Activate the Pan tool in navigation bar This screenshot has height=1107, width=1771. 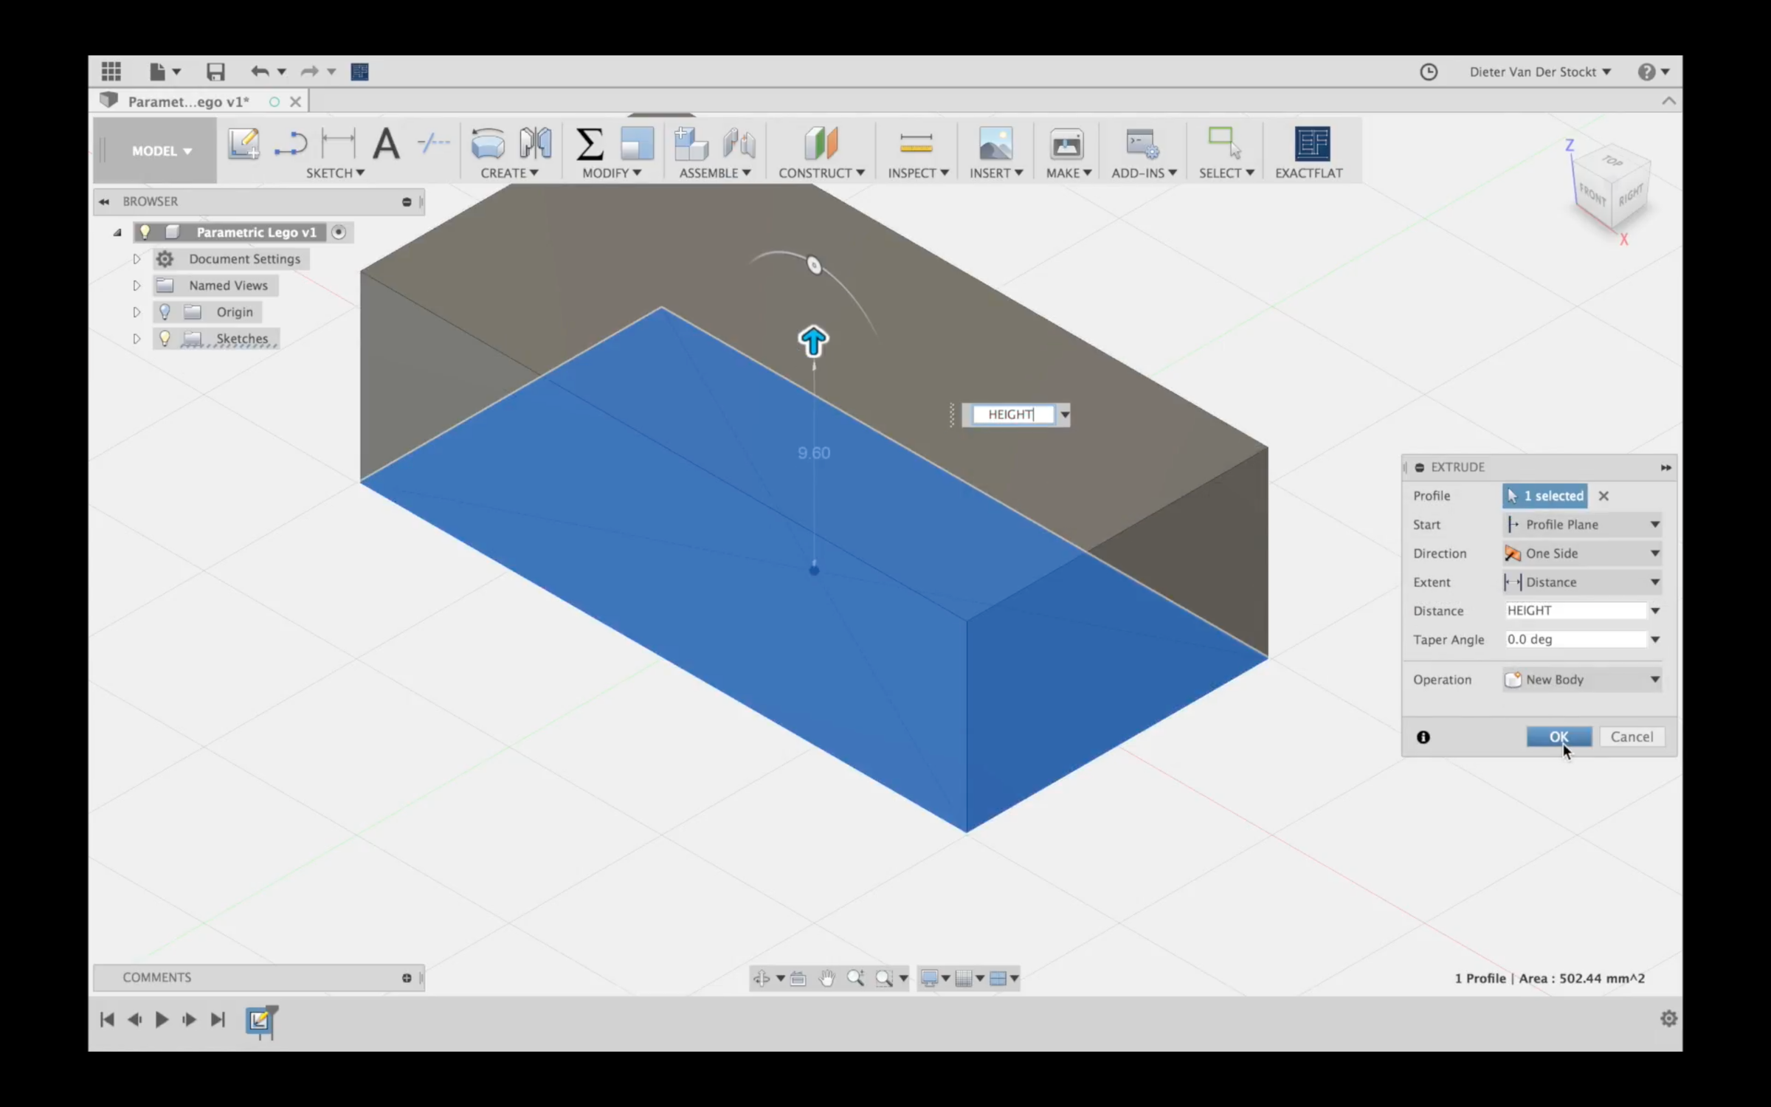826,979
